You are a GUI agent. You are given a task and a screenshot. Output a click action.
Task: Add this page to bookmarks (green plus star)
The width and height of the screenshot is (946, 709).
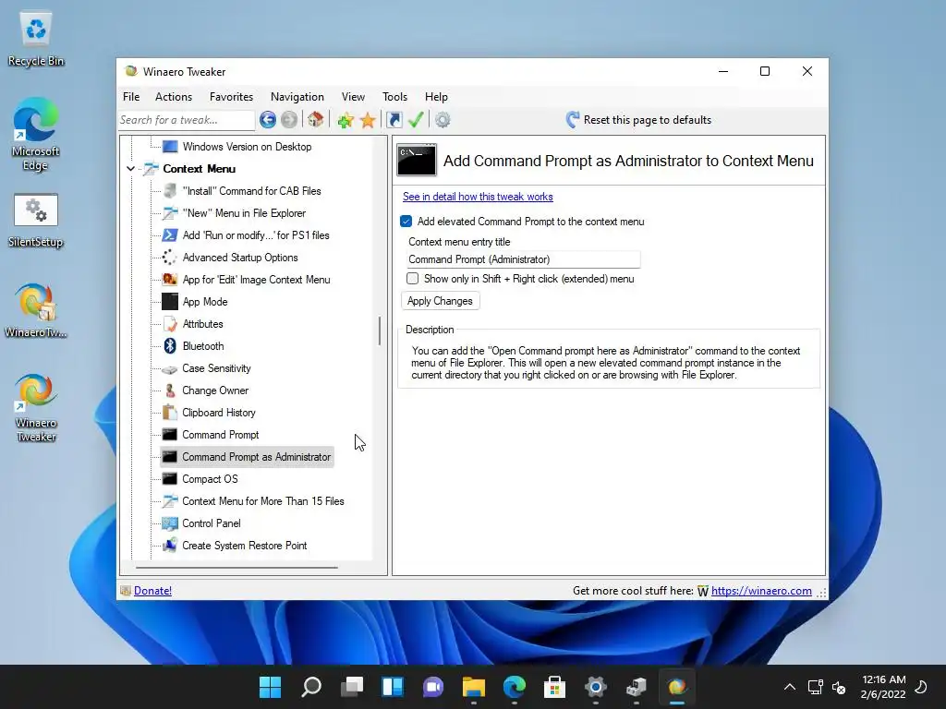point(346,120)
